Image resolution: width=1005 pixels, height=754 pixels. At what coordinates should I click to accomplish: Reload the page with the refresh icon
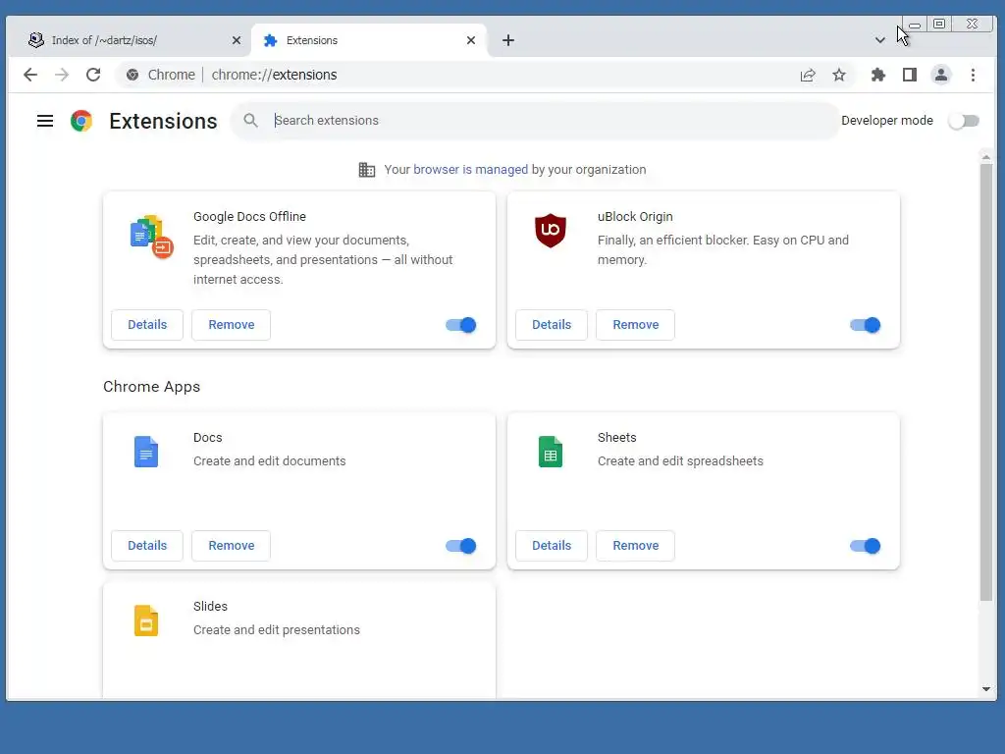[93, 75]
